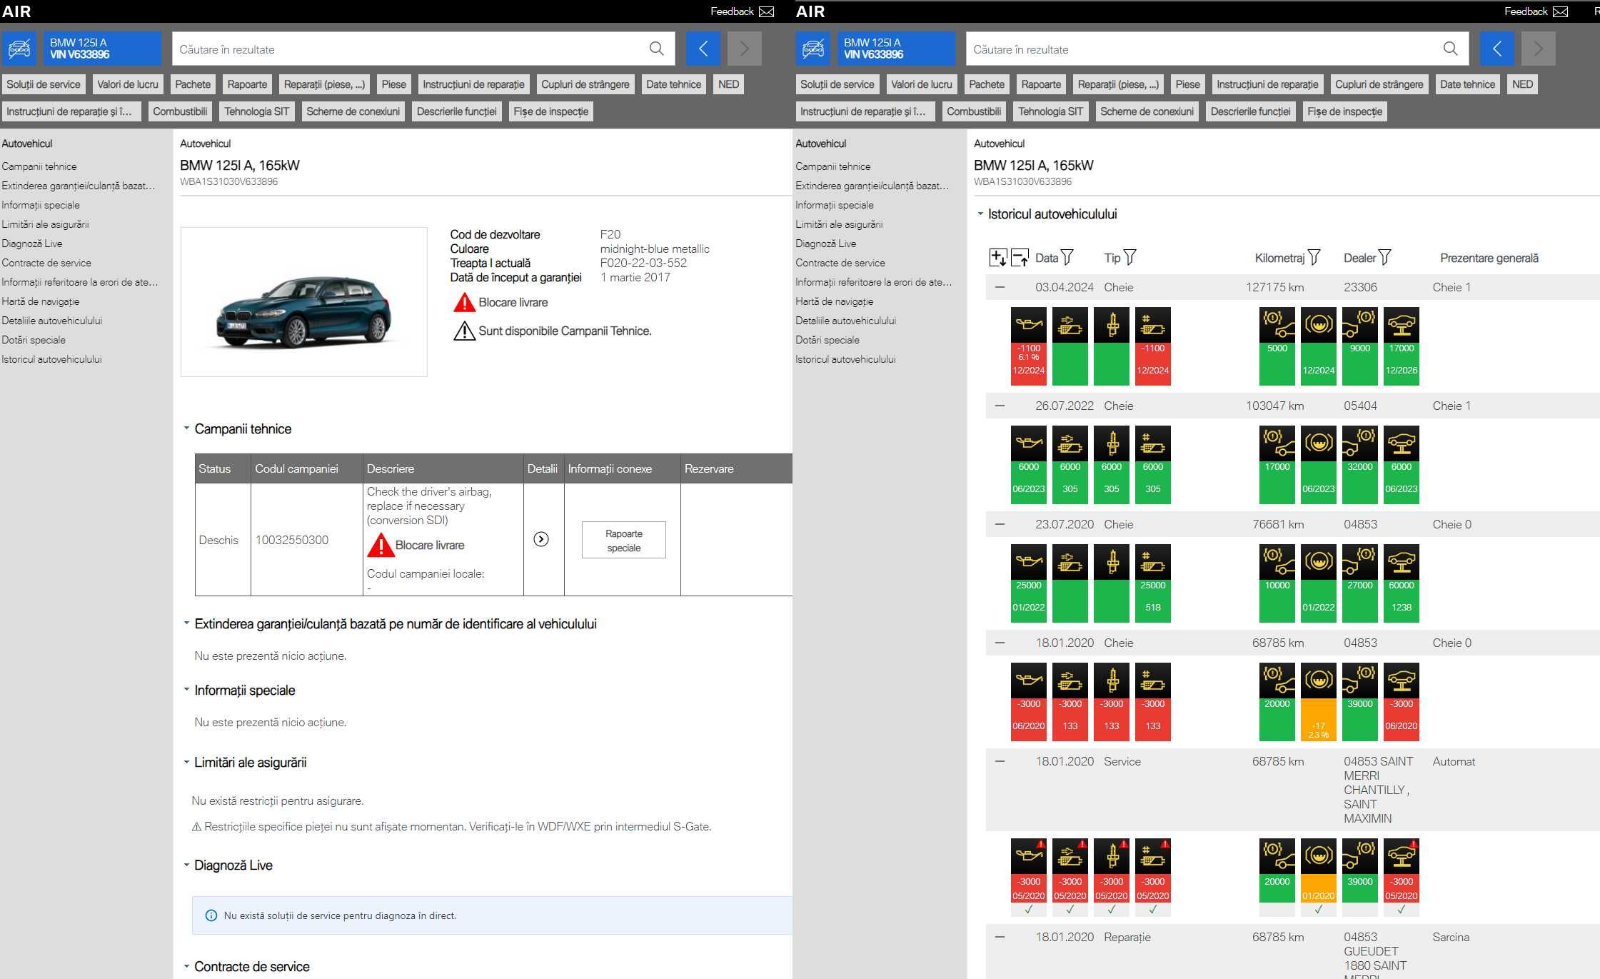Click expand-all rows icon in history table
Image resolution: width=1600 pixels, height=979 pixels.
[997, 258]
